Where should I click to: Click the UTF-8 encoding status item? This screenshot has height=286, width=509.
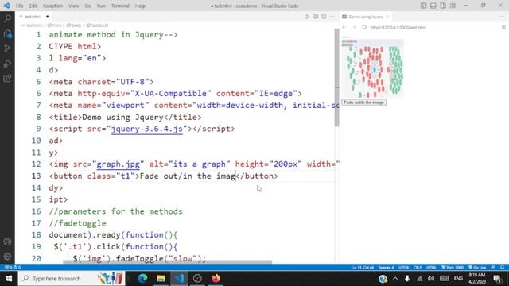pyautogui.click(x=403, y=268)
